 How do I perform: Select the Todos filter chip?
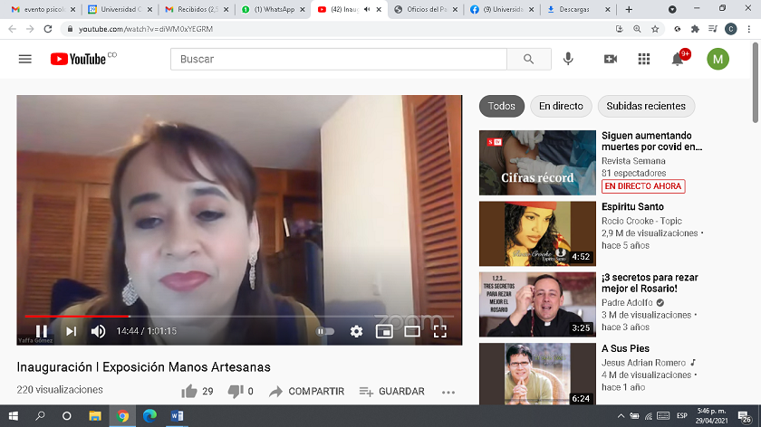(x=501, y=106)
